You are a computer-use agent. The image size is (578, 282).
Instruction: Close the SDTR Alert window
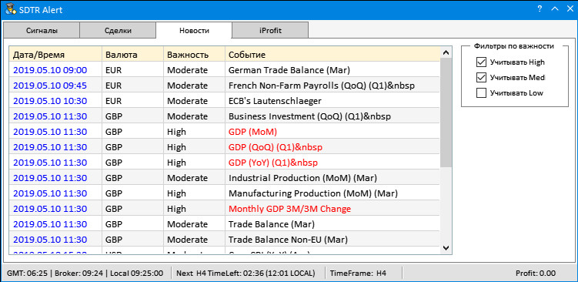point(570,9)
